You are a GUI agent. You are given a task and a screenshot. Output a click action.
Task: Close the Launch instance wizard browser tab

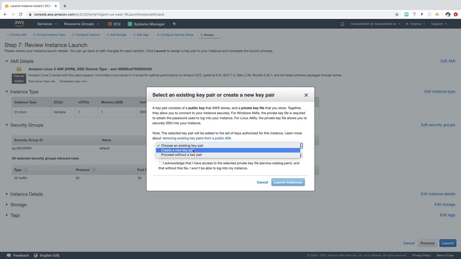click(x=56, y=6)
